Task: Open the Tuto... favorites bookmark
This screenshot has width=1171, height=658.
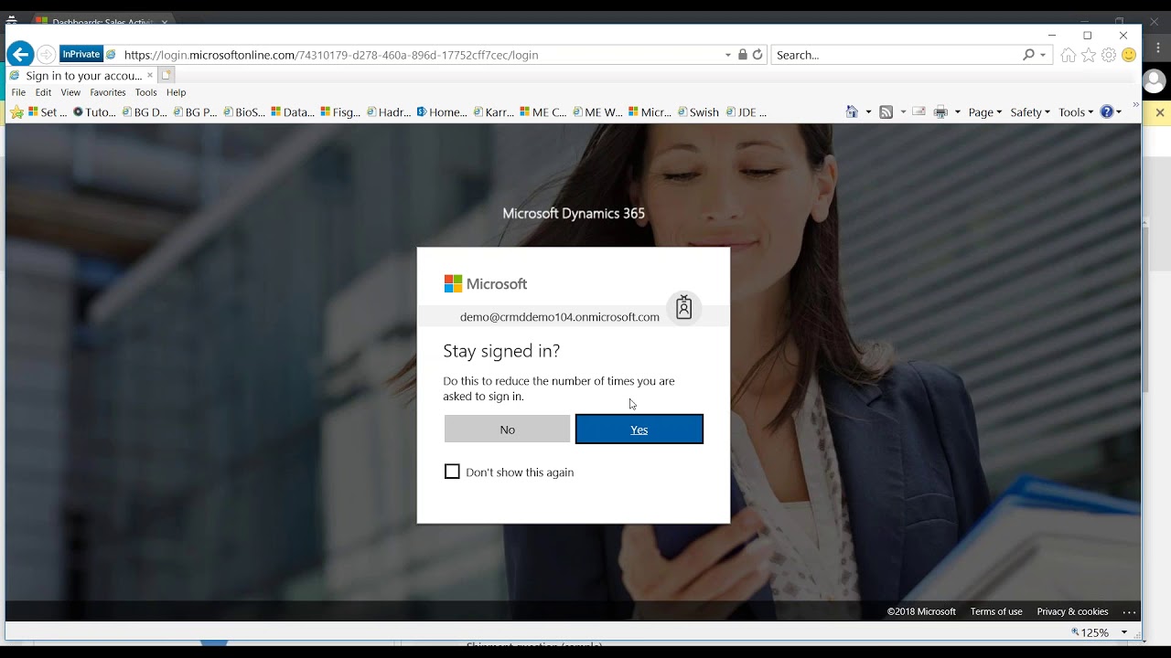Action: pos(95,112)
